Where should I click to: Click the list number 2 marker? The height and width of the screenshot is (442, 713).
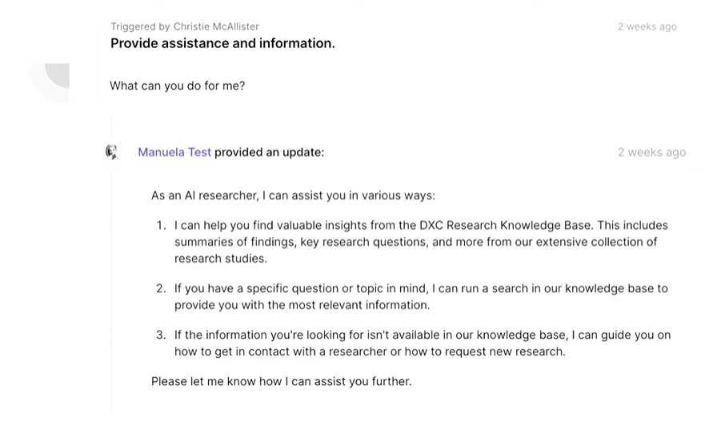click(x=161, y=288)
